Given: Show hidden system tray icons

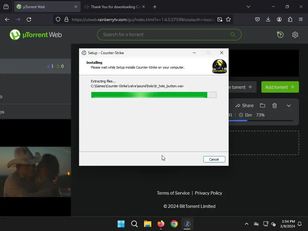Looking at the screenshot, I should [247, 224].
